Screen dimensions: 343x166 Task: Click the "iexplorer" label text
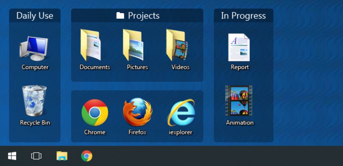point(181,132)
